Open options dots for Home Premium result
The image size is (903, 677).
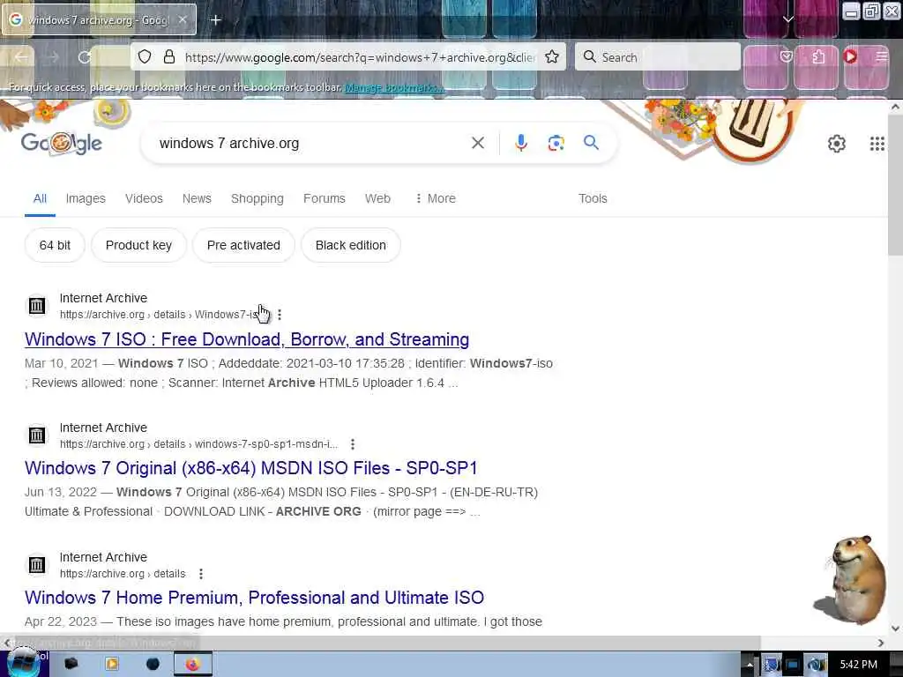[x=200, y=574]
